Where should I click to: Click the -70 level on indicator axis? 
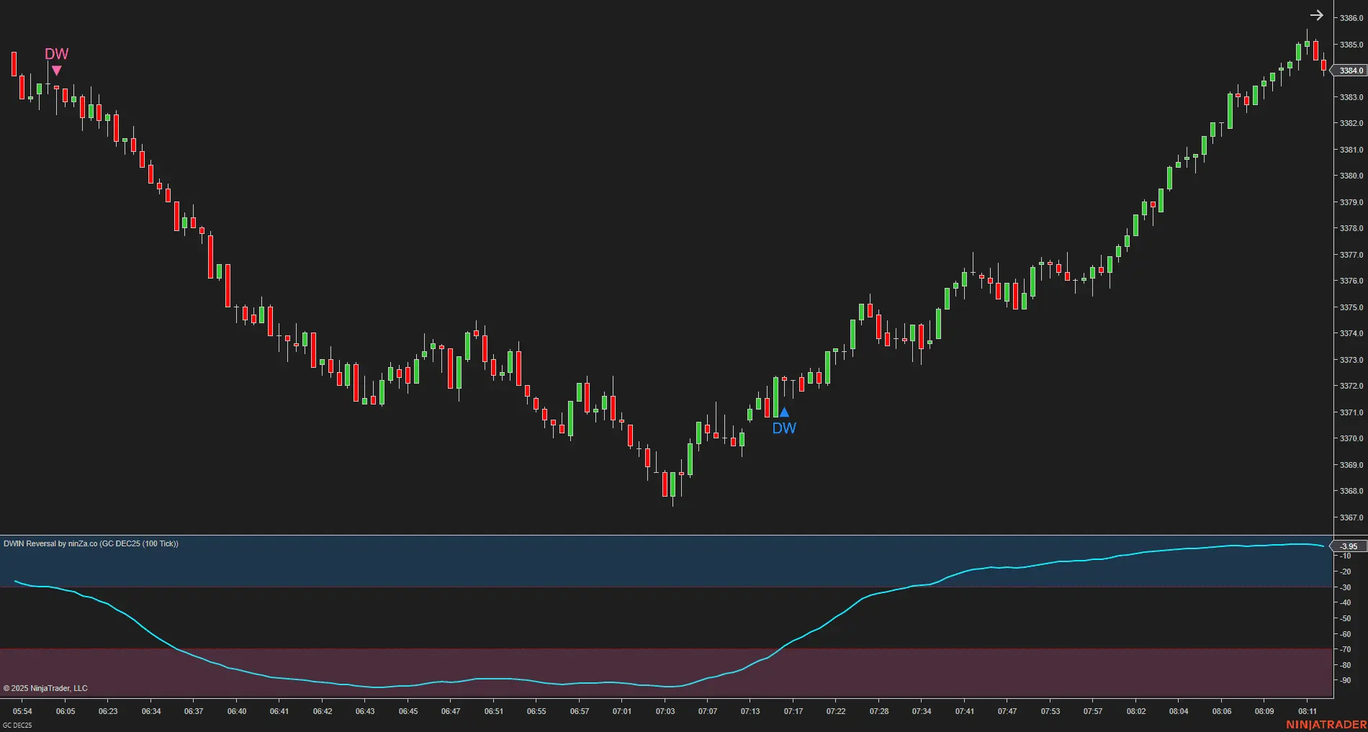1345,649
